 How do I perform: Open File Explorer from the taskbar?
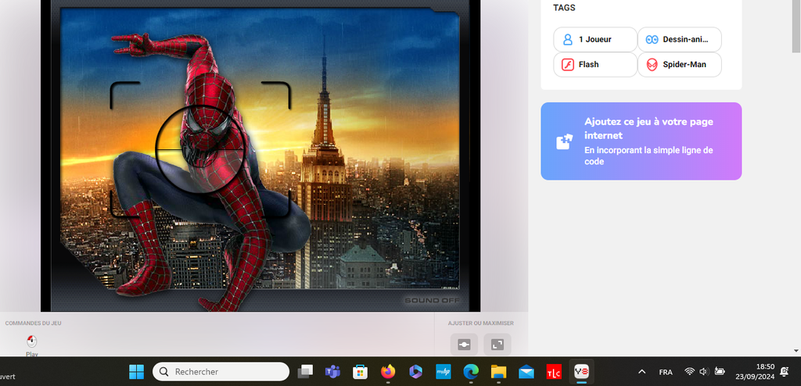498,372
